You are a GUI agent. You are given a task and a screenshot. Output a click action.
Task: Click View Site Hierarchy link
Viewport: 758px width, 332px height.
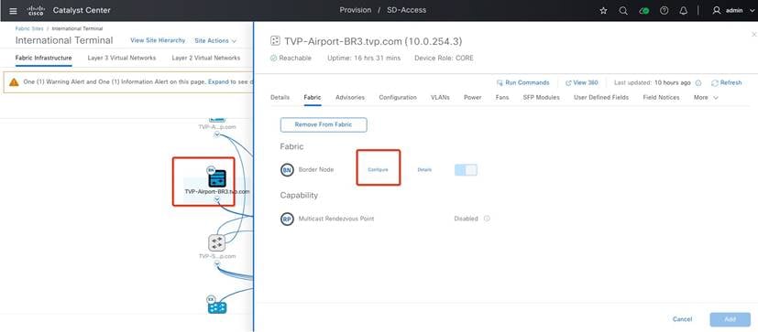tap(158, 40)
